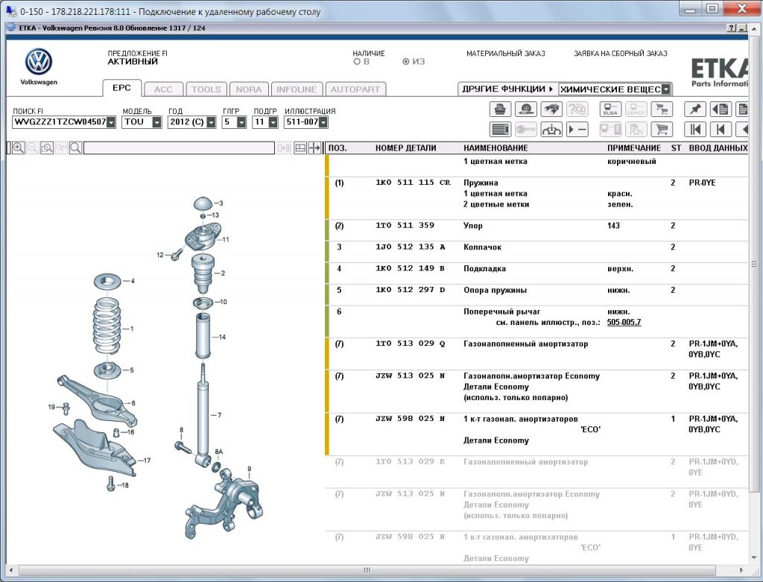This screenshot has height=582, width=763.
Task: Select the 'ИЗ' availability radio button
Action: [x=406, y=62]
